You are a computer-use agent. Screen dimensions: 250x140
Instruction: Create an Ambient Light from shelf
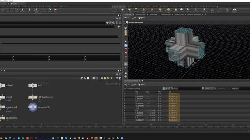(204, 10)
